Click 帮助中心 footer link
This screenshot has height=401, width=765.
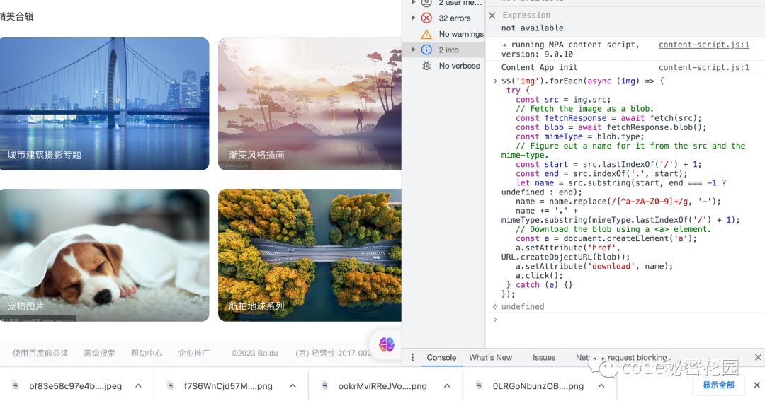(147, 353)
